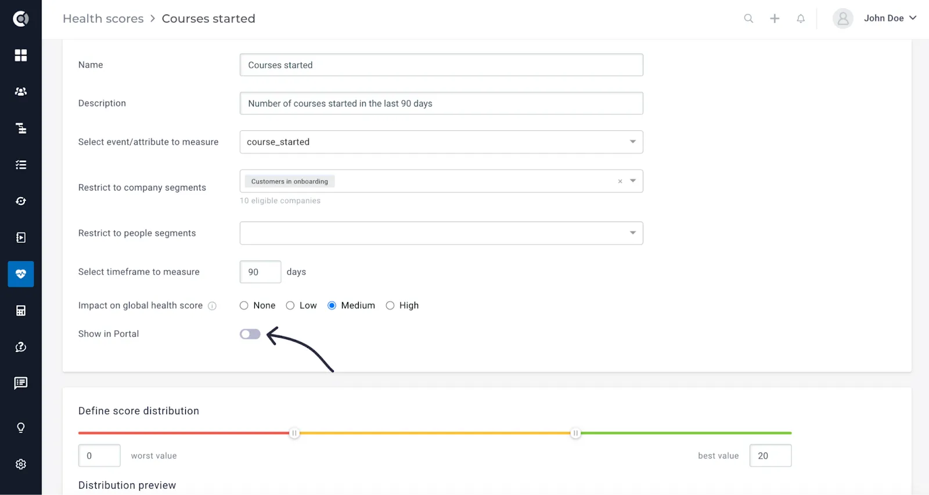Image resolution: width=929 pixels, height=495 pixels.
Task: Open the dashboard grid icon in sidebar
Action: [x=21, y=55]
